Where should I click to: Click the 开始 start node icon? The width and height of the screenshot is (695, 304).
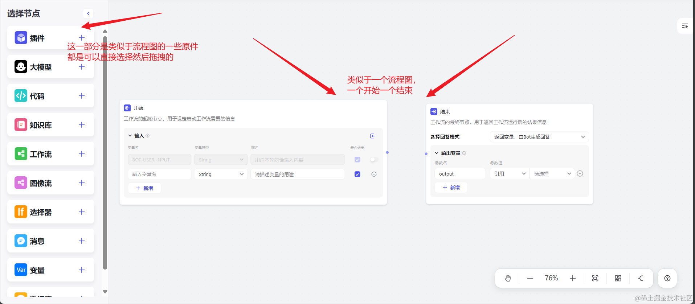tap(127, 108)
